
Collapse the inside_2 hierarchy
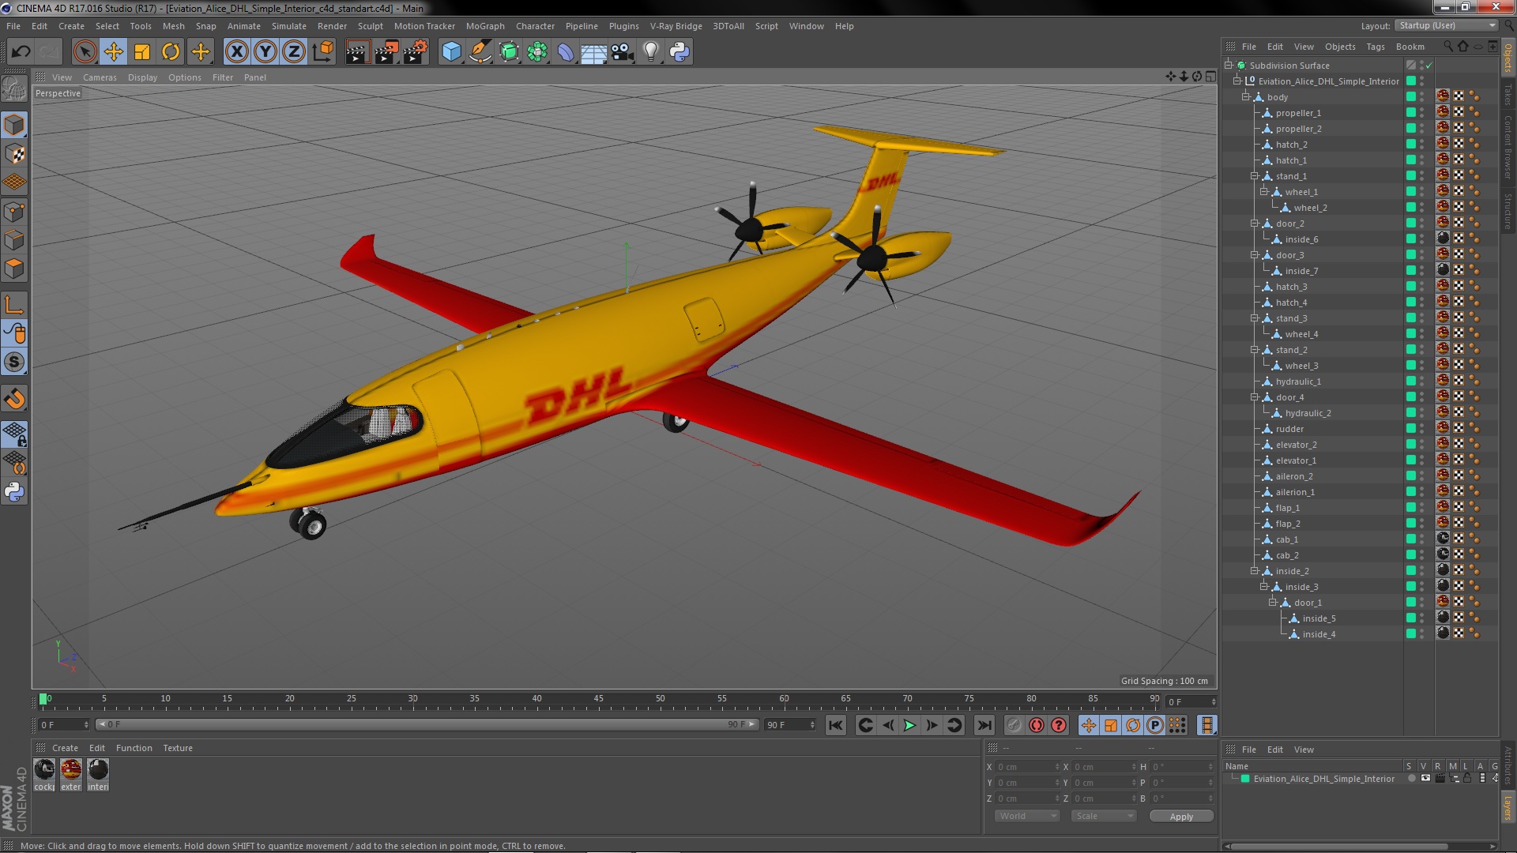[1255, 571]
